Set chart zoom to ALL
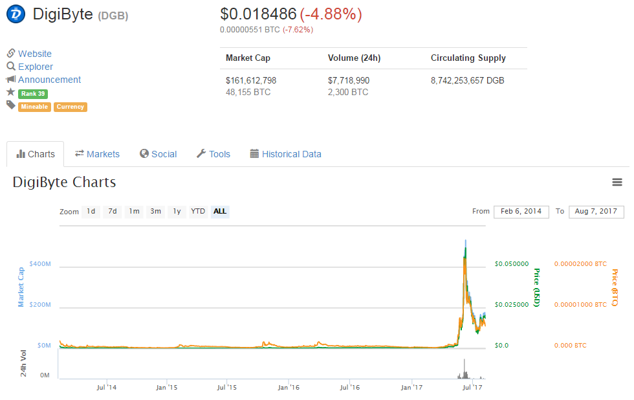634x400 pixels. 220,211
